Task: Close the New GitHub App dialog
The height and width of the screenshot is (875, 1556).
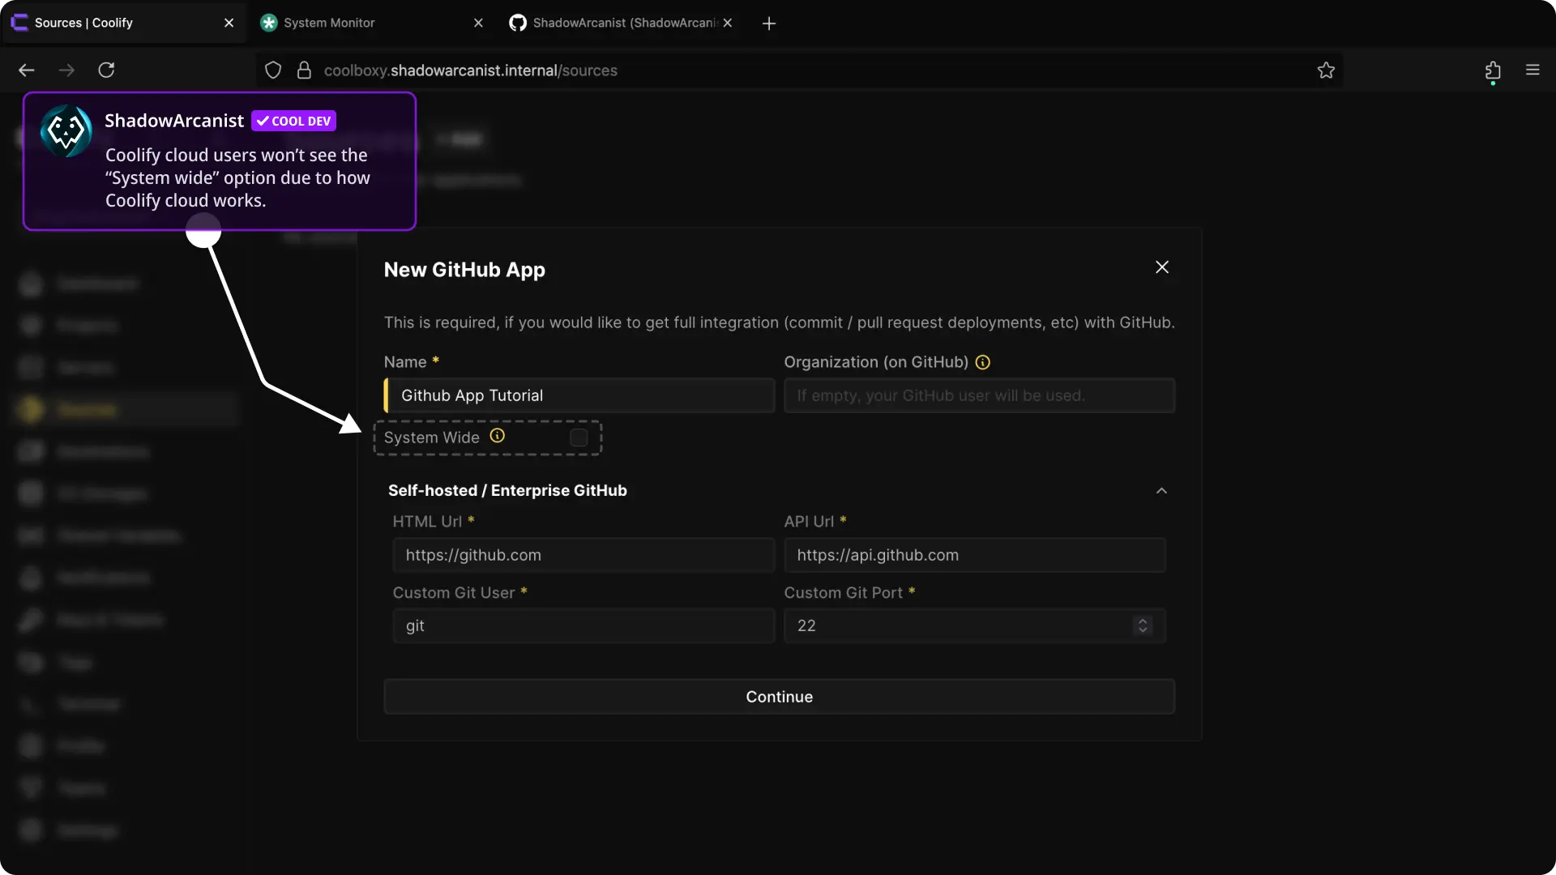Action: [1162, 267]
